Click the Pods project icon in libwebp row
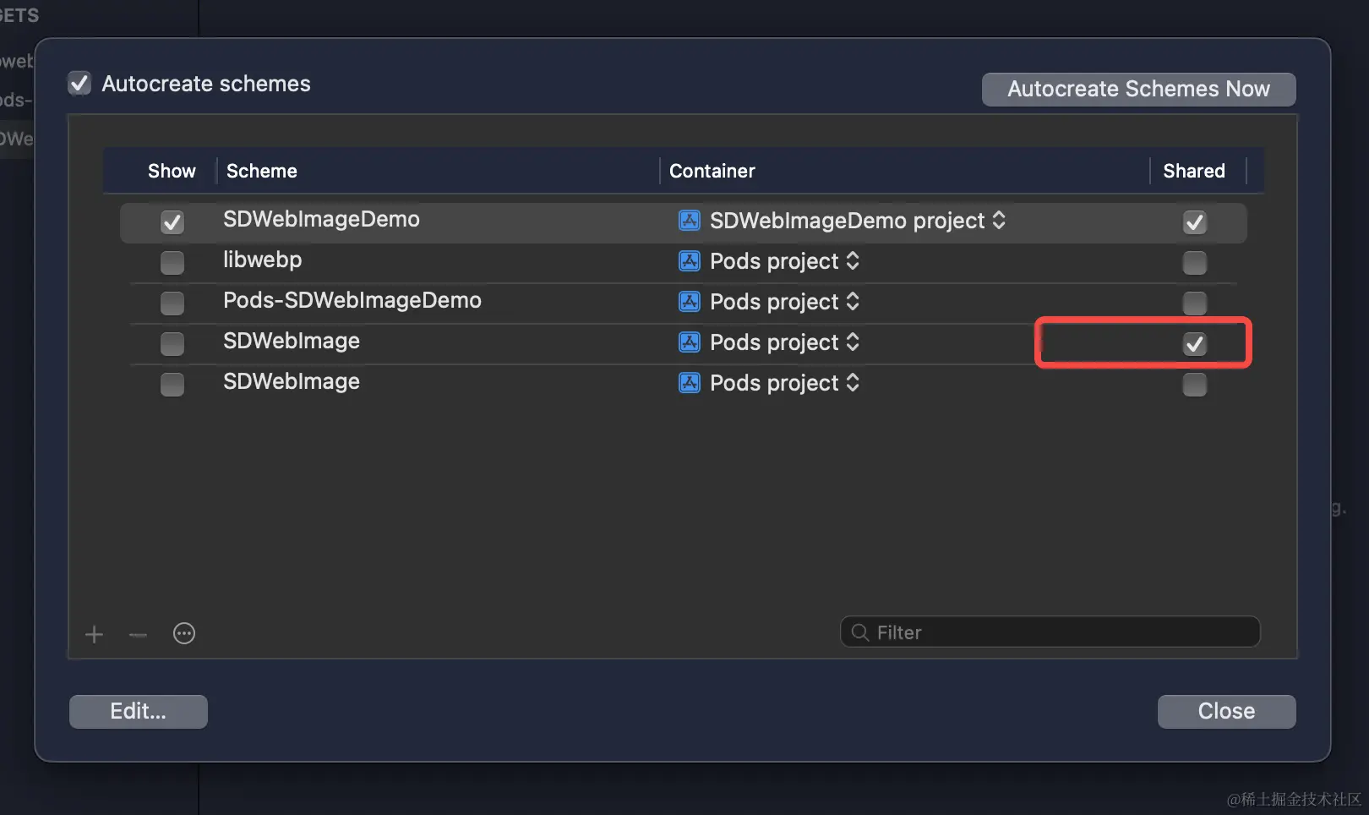 tap(690, 261)
